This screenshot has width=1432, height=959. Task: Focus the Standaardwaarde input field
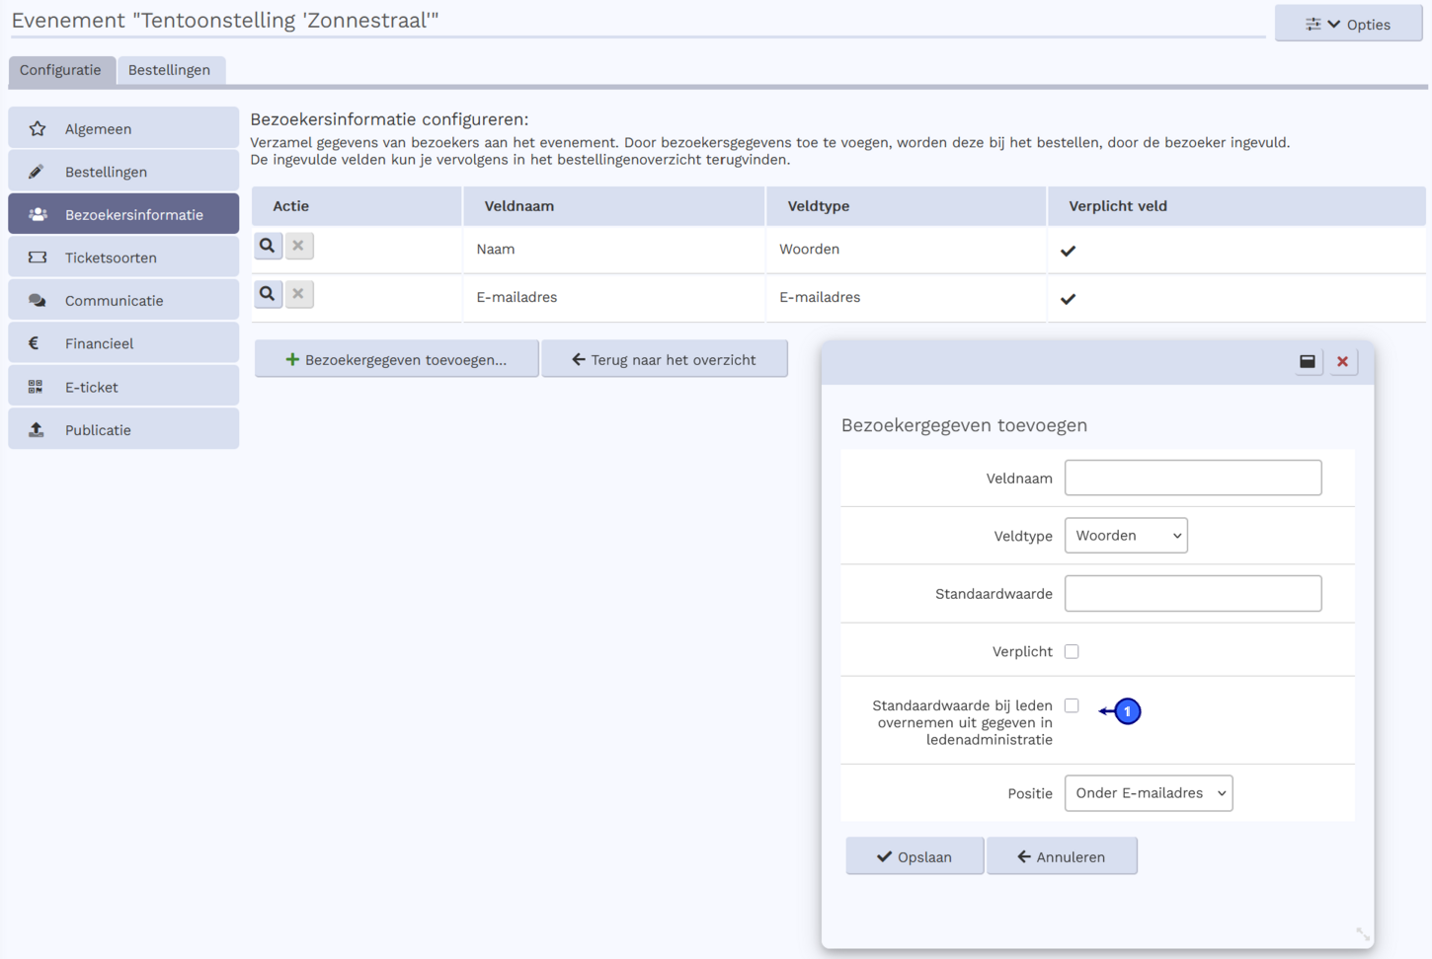1193,594
